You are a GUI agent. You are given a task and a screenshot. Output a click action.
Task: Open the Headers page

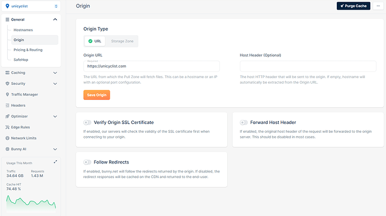[18, 105]
